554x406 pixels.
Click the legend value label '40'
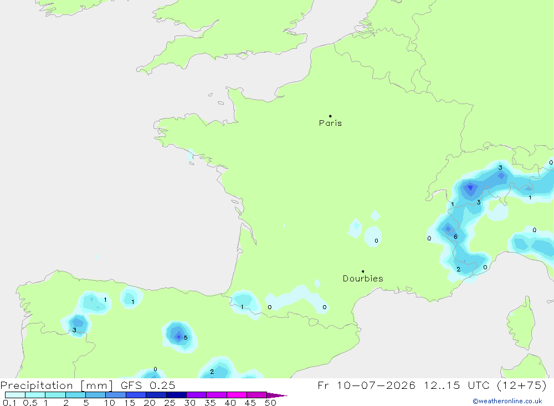point(230,403)
